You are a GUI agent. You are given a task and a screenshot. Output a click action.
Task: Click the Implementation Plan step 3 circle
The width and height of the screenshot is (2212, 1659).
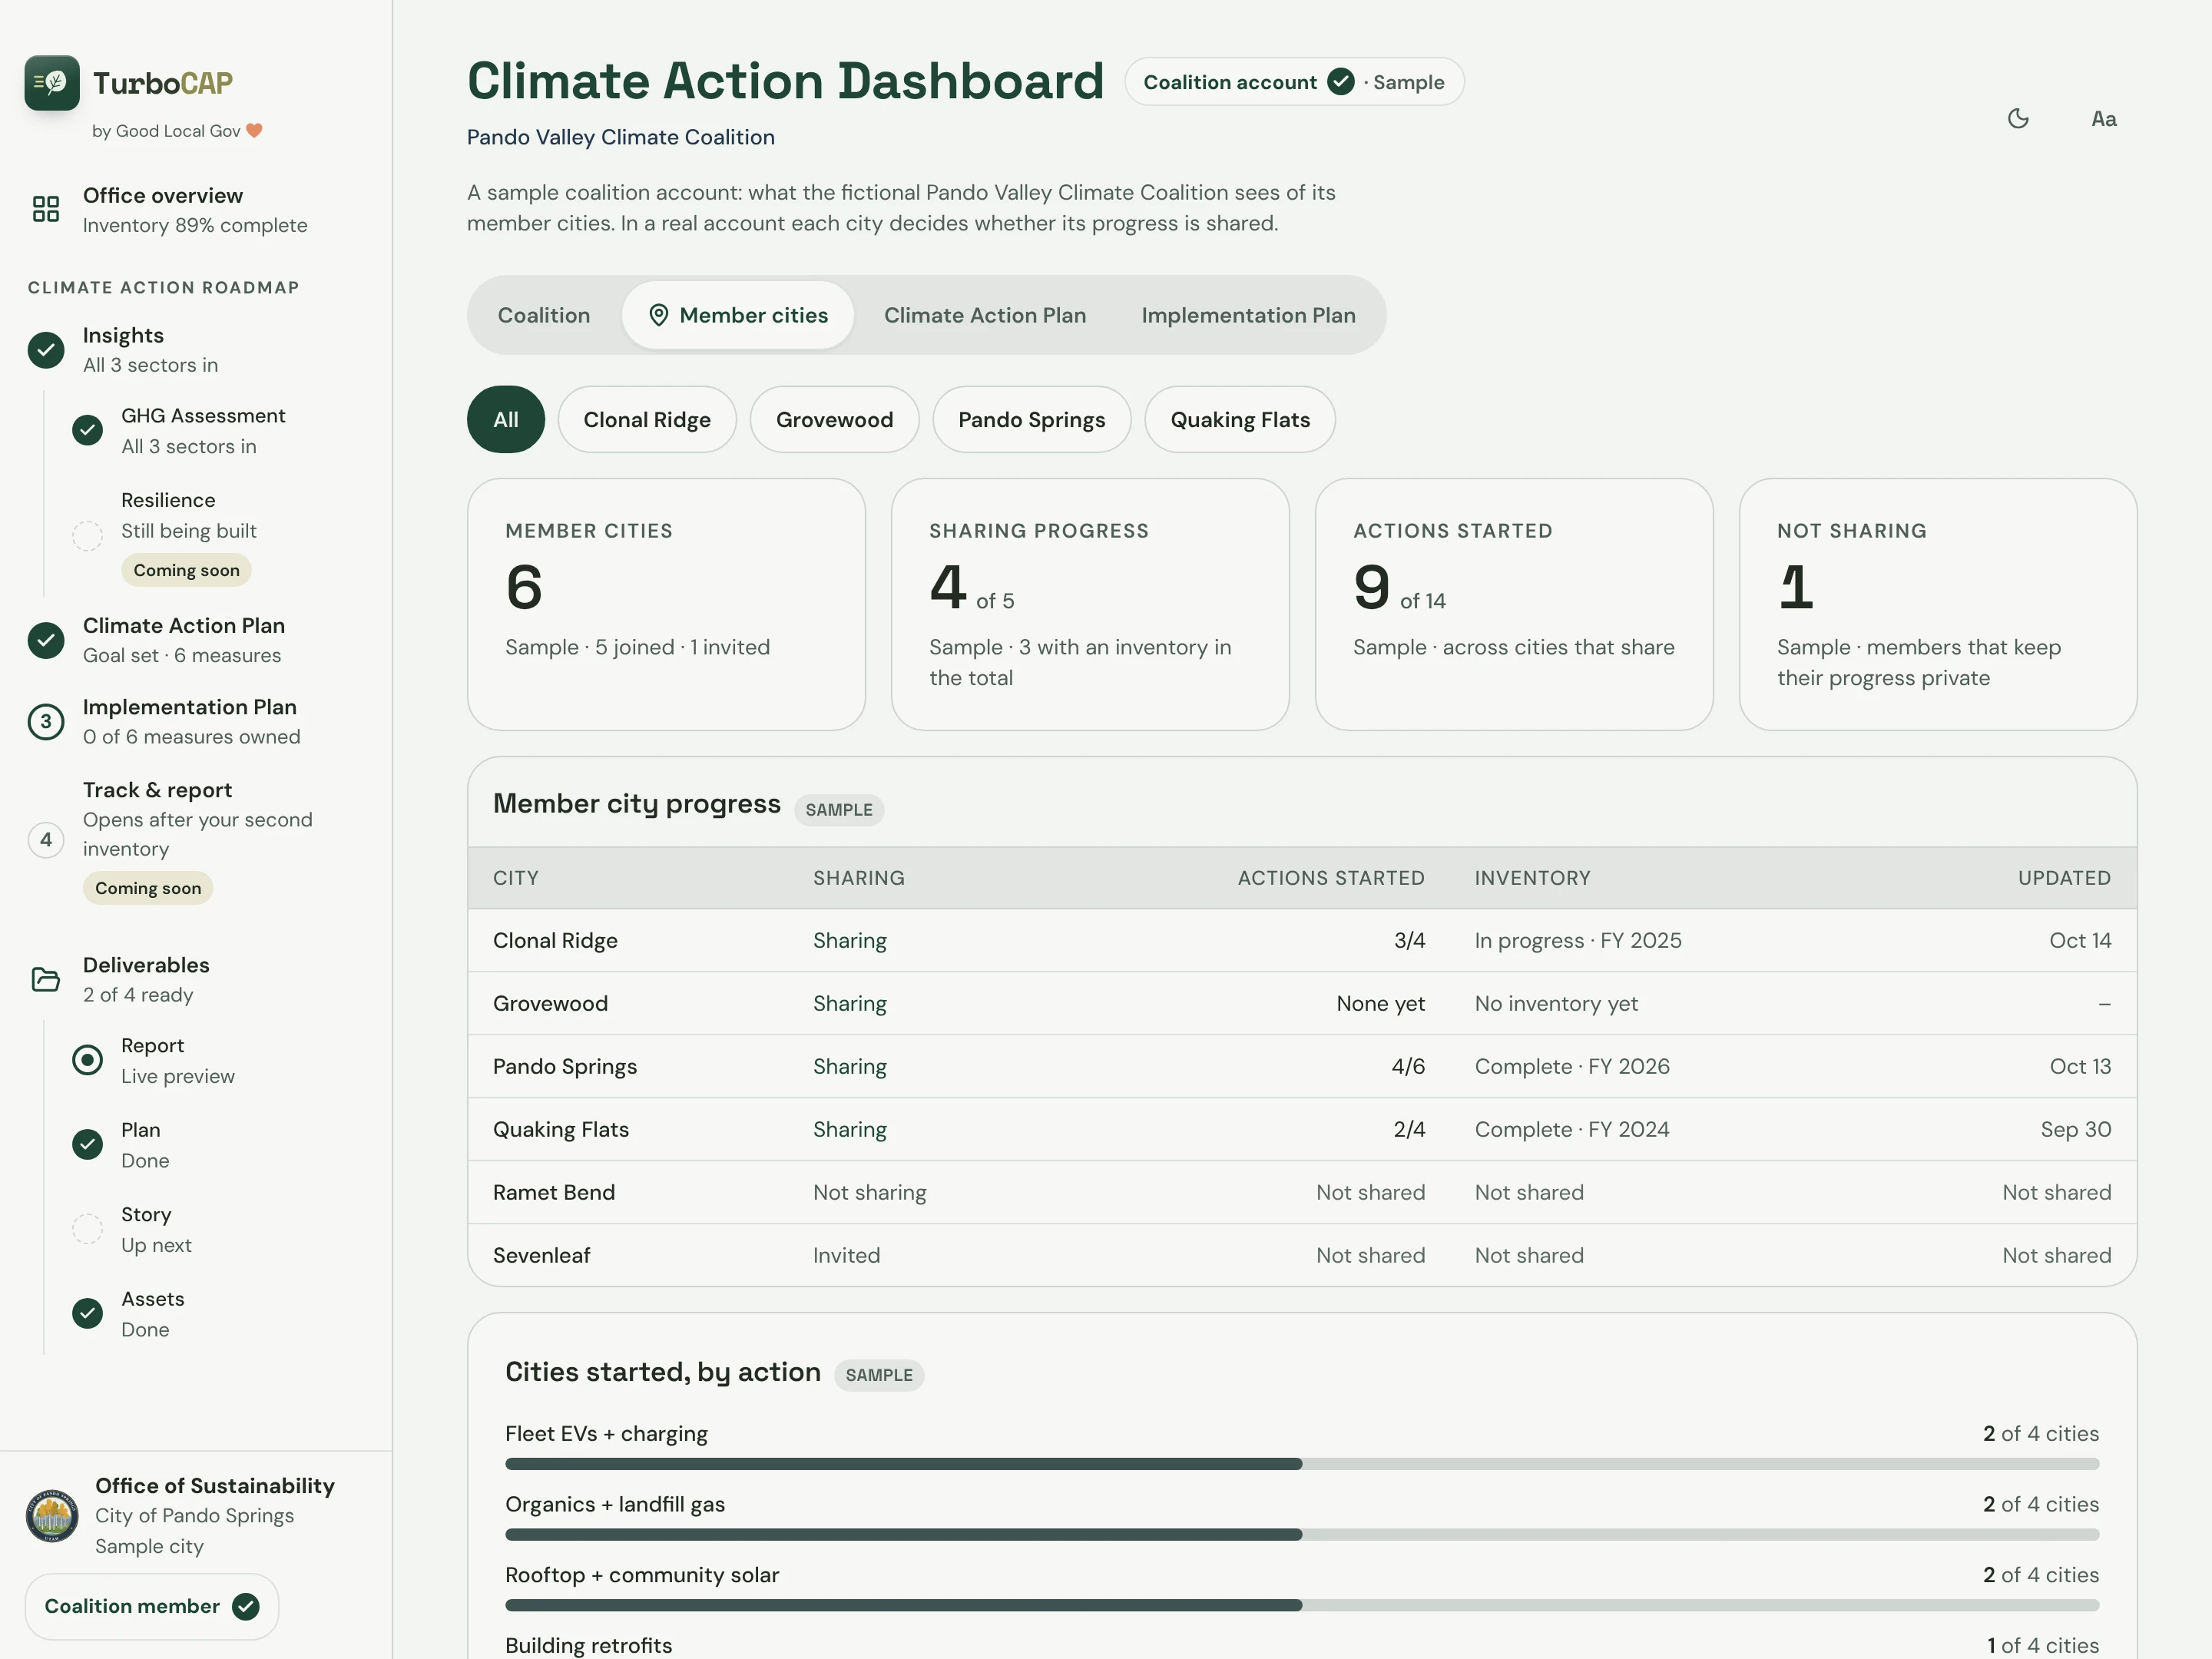click(x=46, y=722)
